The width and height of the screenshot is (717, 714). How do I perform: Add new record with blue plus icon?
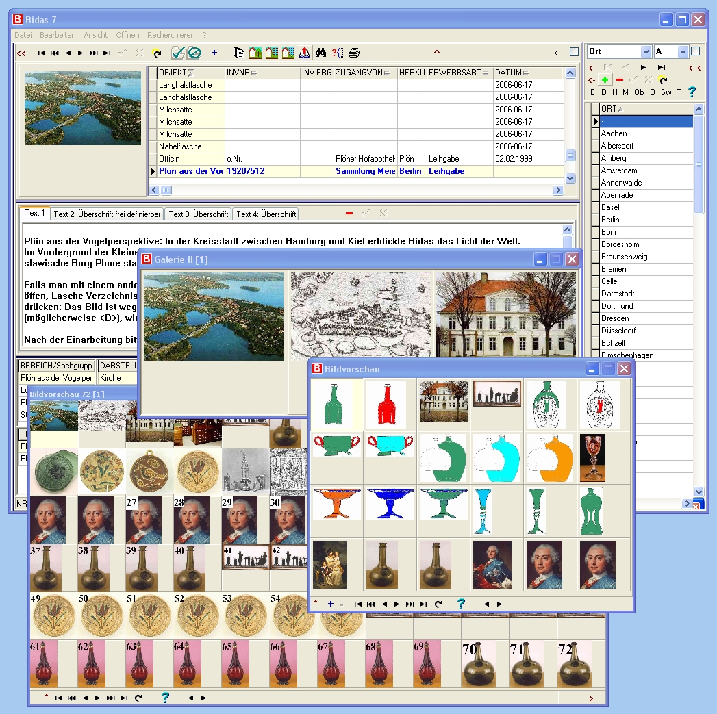[214, 53]
